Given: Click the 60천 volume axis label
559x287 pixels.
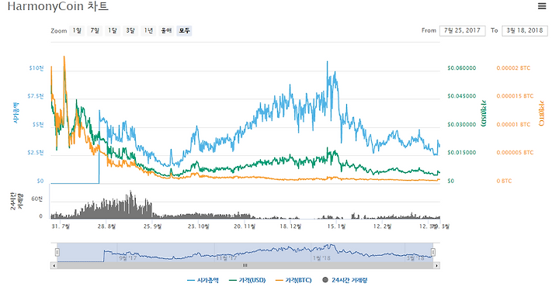Looking at the screenshot, I should [36, 199].
